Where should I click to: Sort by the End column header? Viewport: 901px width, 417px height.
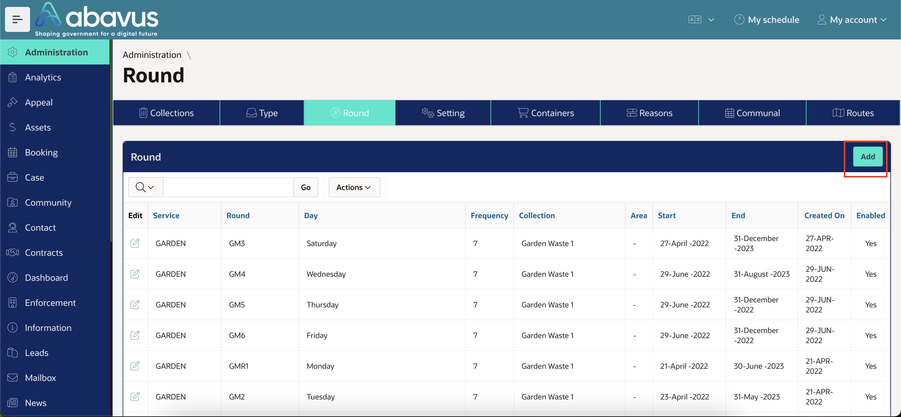(738, 215)
